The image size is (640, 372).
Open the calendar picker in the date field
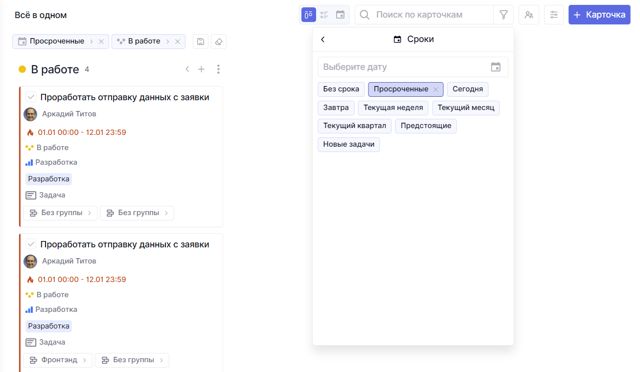pyautogui.click(x=496, y=67)
